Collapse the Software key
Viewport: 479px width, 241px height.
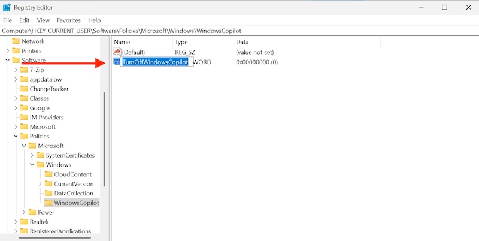[8, 60]
